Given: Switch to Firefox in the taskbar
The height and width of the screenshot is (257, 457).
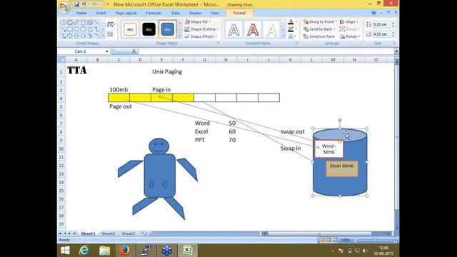Looking at the screenshot, I should 125,251.
